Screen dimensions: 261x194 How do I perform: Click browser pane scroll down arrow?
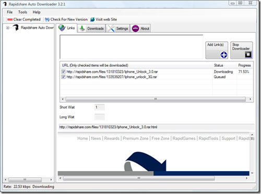pyautogui.click(x=252, y=173)
